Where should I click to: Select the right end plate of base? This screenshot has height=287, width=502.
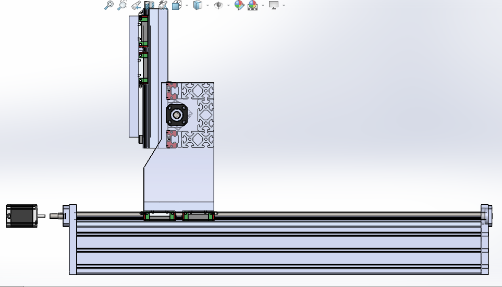tap(485, 239)
